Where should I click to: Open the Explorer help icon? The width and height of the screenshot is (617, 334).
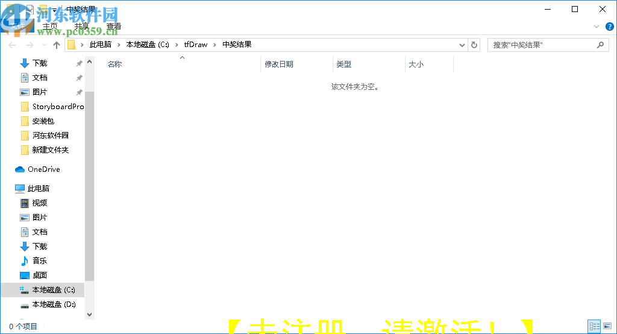coord(610,27)
